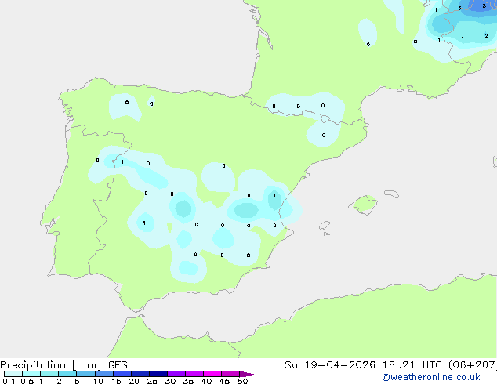
Task: Click the '0.1' legend scale label
Action: click(9, 381)
